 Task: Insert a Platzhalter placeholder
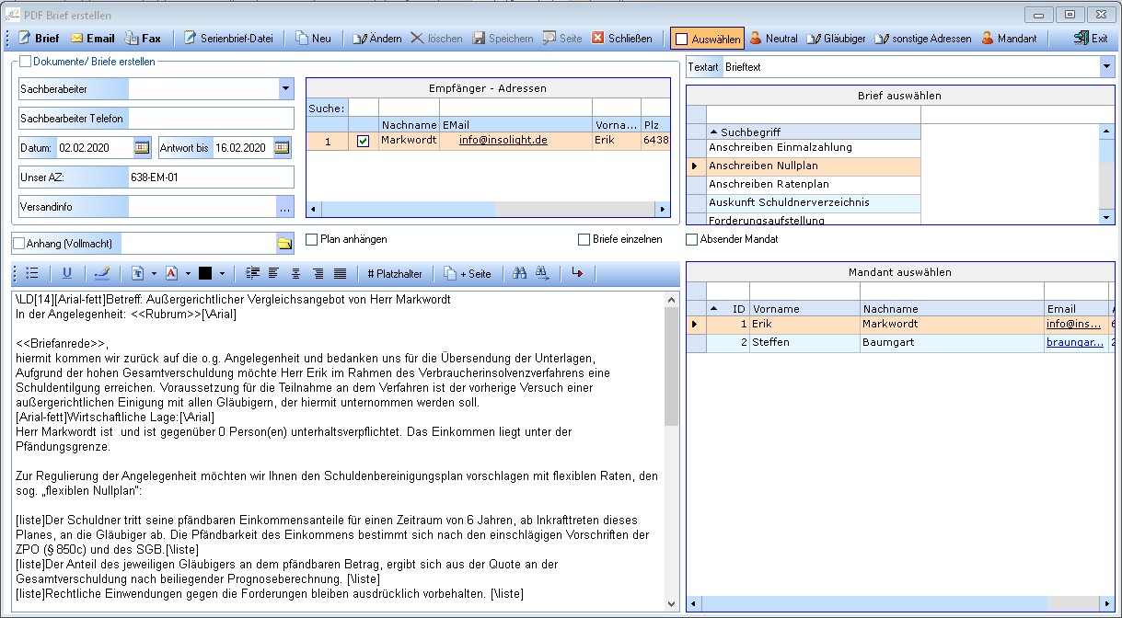click(395, 273)
